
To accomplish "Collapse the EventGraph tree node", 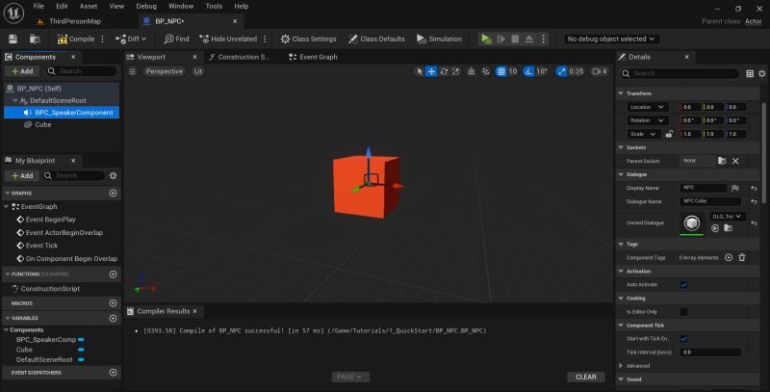I will [7, 207].
